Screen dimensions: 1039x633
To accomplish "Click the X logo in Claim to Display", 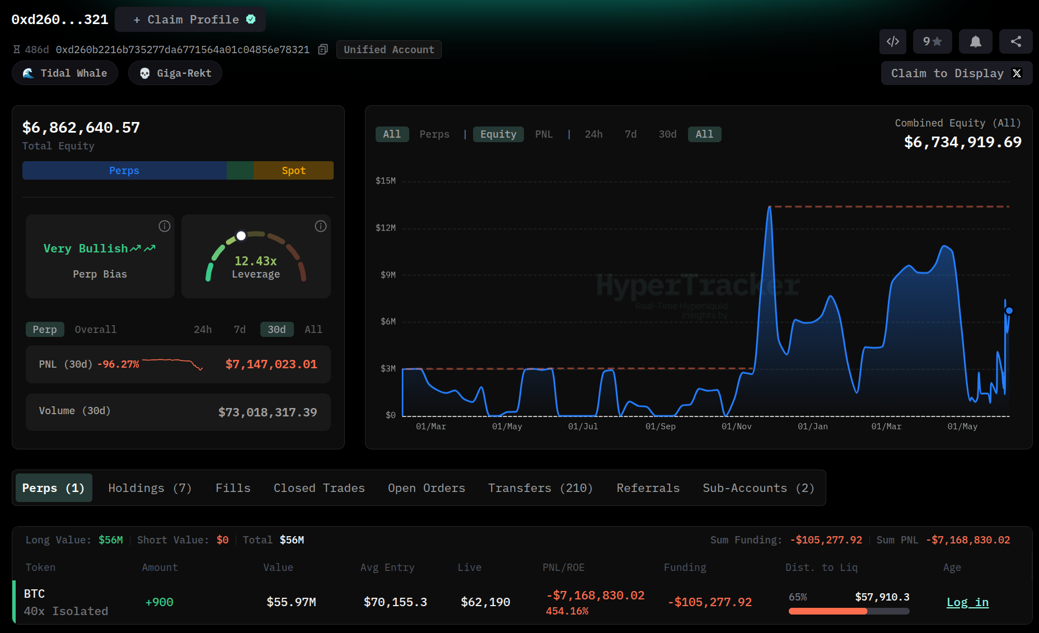I will coord(1017,73).
